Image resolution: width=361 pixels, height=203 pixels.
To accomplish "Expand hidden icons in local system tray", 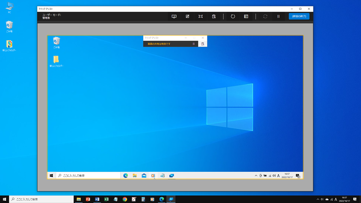I will [318, 199].
